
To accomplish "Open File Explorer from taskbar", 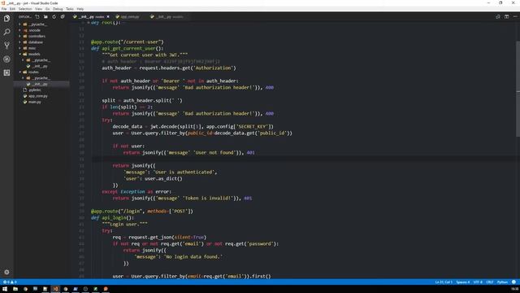I will (15, 289).
